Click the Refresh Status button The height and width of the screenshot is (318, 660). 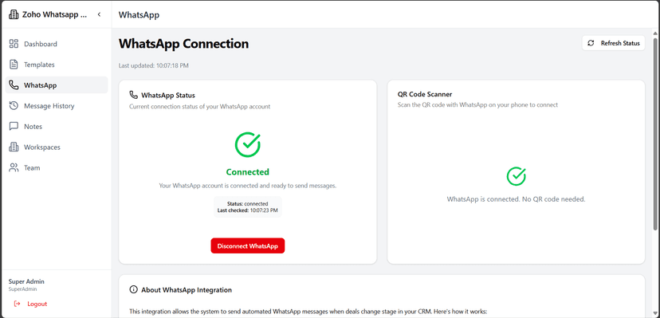pos(613,43)
